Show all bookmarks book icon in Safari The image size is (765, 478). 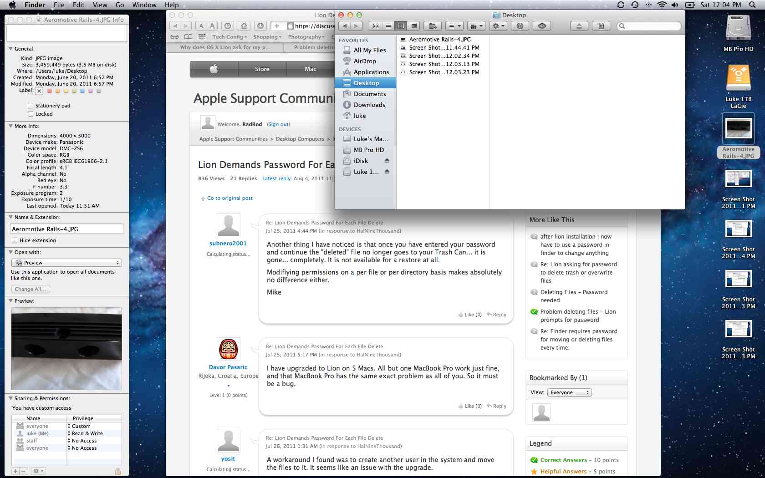(x=188, y=37)
